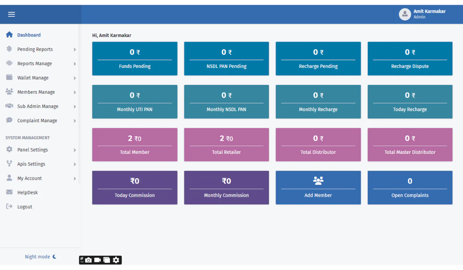Click the Monthly Recharge card

click(x=318, y=101)
